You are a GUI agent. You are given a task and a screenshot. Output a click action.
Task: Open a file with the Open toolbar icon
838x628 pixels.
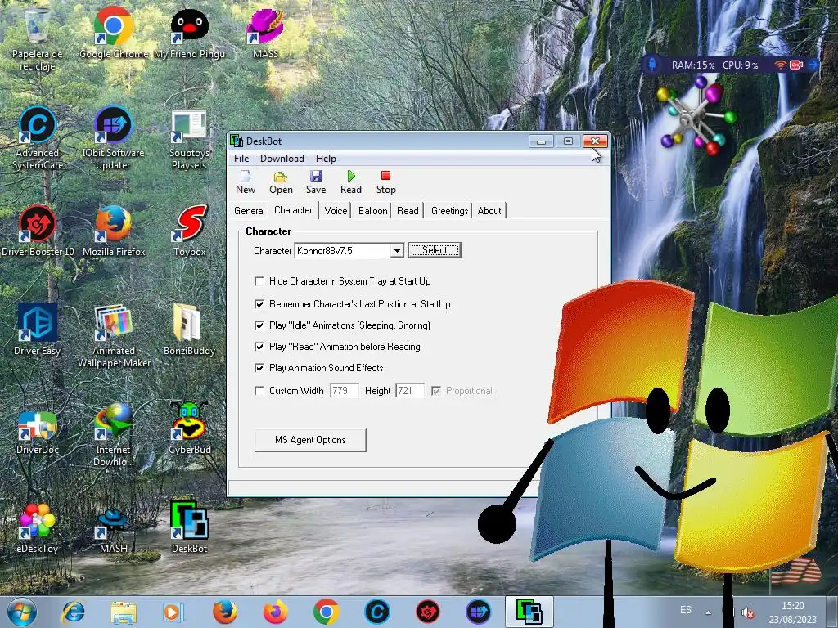tap(281, 182)
